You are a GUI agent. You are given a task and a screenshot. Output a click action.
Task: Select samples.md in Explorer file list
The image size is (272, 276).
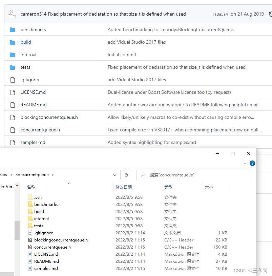coord(46,269)
